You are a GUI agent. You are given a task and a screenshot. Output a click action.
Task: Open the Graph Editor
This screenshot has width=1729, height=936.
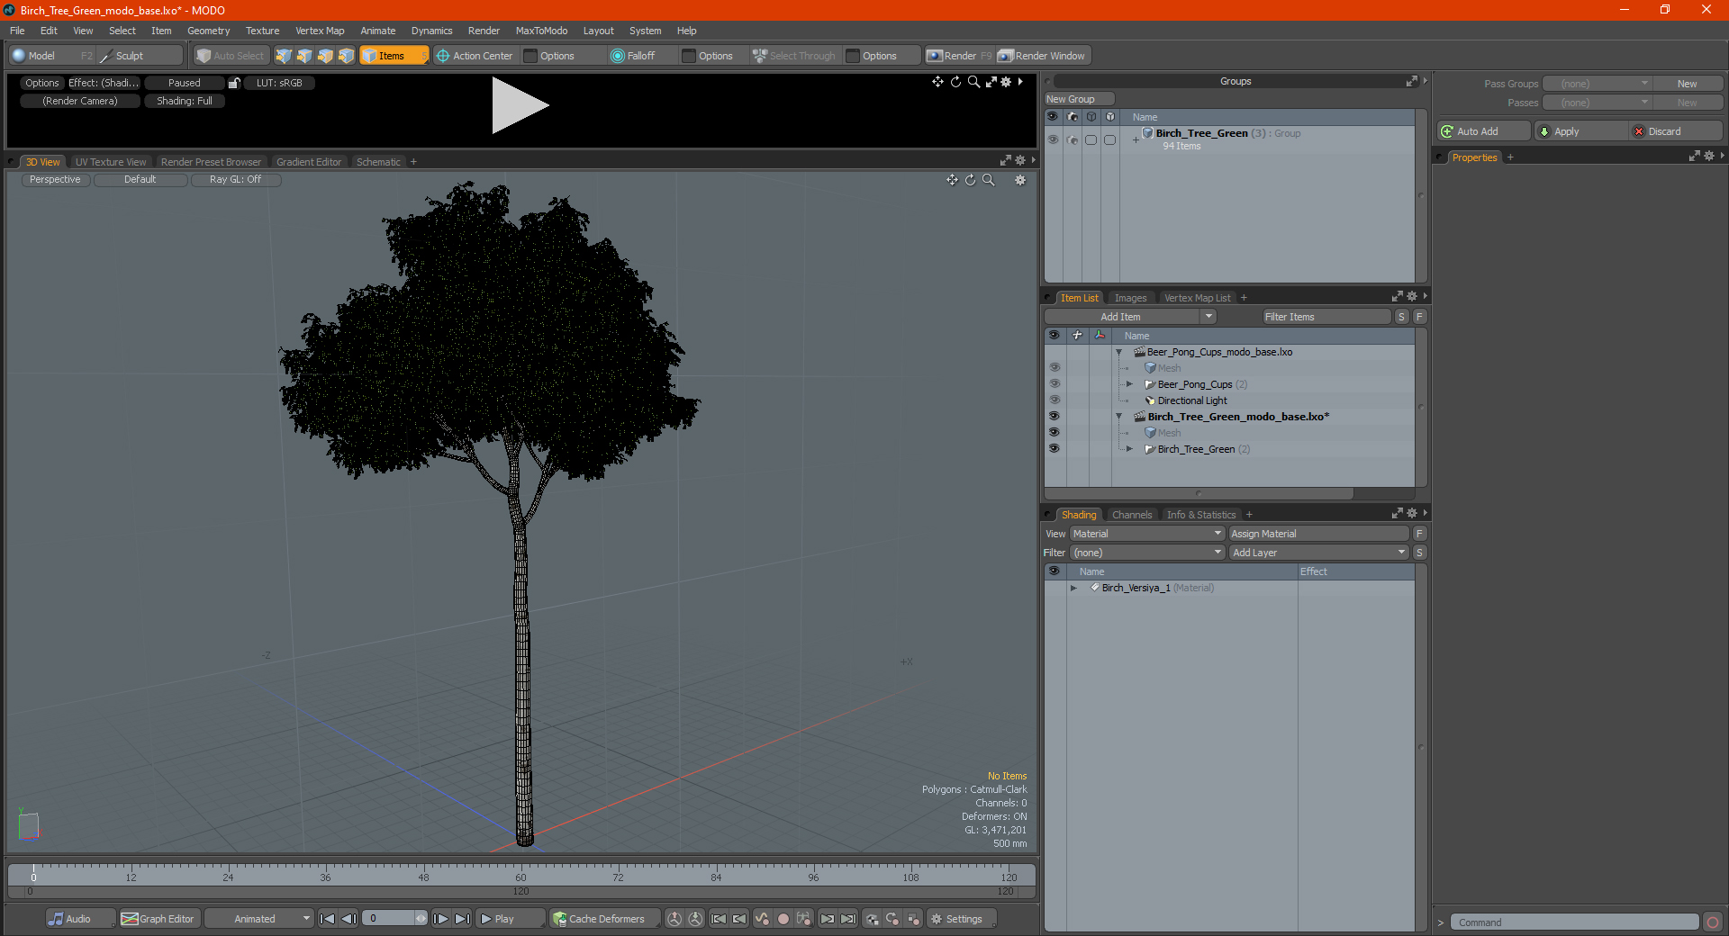click(158, 919)
